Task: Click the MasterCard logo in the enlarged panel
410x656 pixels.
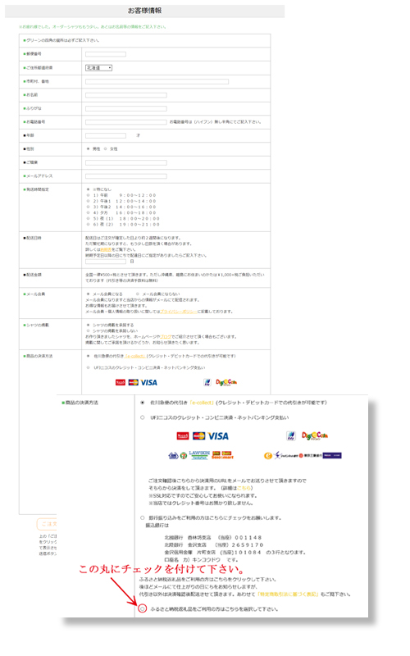Action: coord(198,436)
